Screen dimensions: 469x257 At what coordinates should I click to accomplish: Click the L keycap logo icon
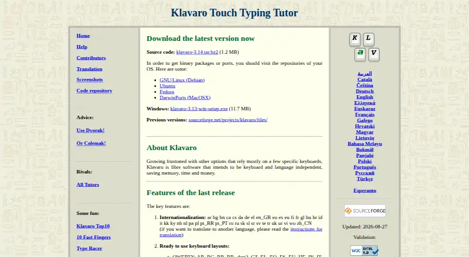click(x=369, y=39)
